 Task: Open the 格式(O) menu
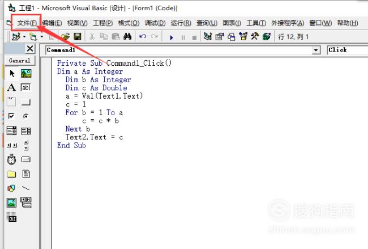(129, 23)
